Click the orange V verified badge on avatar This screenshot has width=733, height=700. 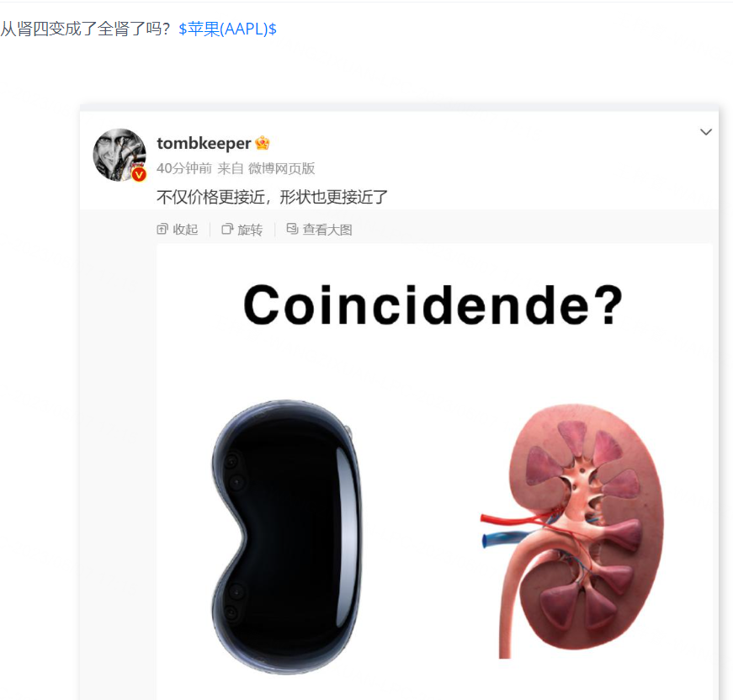139,175
